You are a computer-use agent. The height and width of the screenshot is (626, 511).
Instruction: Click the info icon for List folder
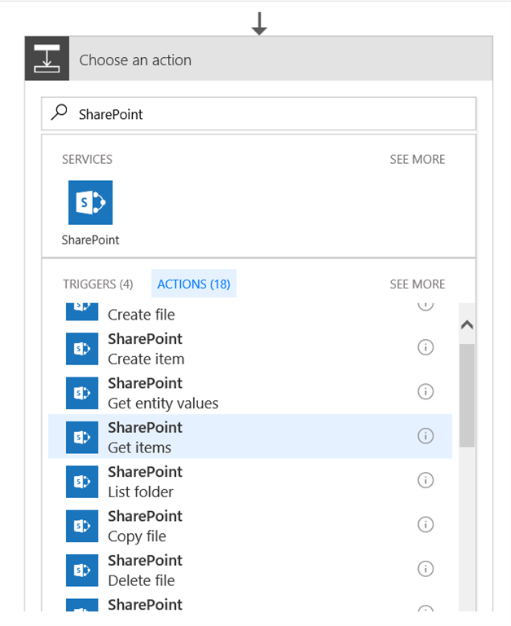(x=425, y=480)
